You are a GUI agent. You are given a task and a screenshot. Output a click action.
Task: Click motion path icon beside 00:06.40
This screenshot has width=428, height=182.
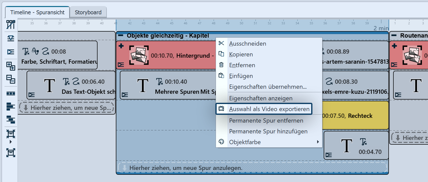(x=76, y=81)
